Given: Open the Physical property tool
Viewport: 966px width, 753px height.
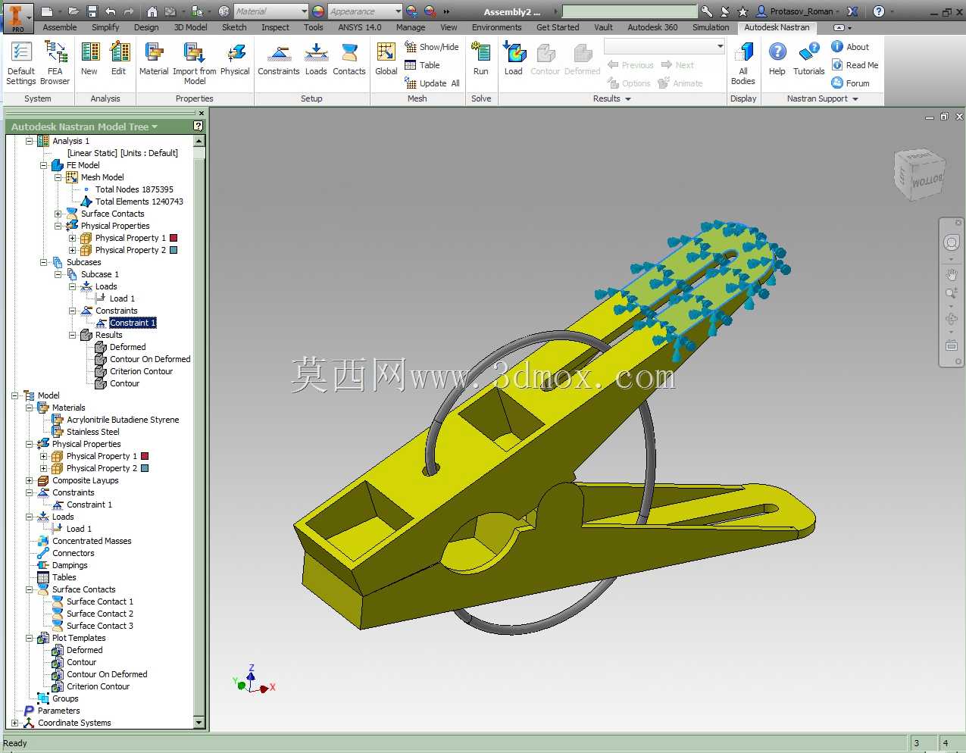Looking at the screenshot, I should coord(235,59).
